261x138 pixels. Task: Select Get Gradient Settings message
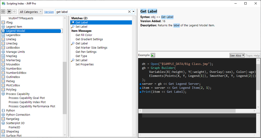(x=89, y=39)
